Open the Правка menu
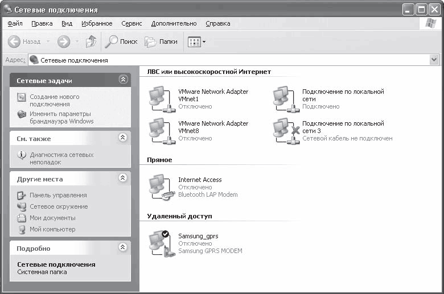This screenshot has width=444, height=294. [x=42, y=23]
